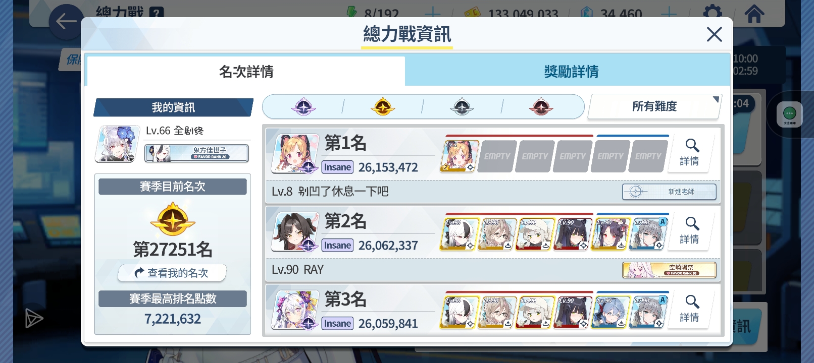Image resolution: width=814 pixels, height=363 pixels.
Task: Switch to the 名次詳情 tab
Action: (246, 71)
